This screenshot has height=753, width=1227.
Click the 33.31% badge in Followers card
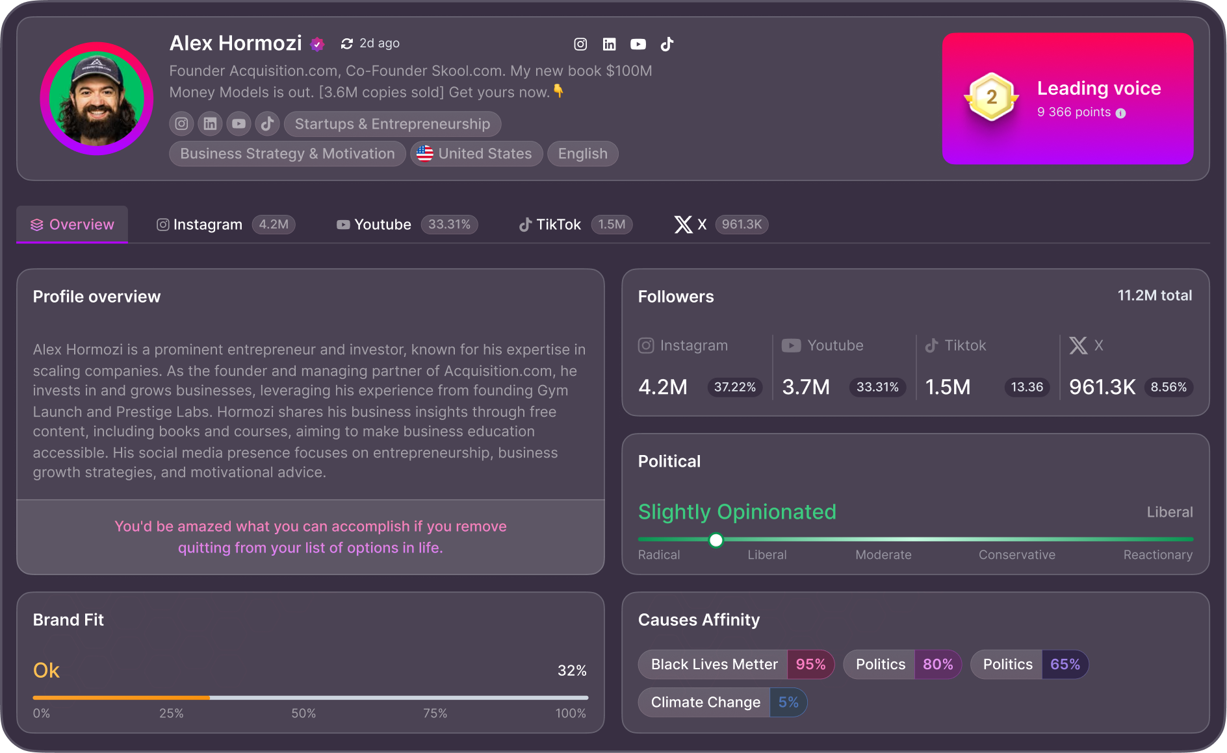(877, 388)
